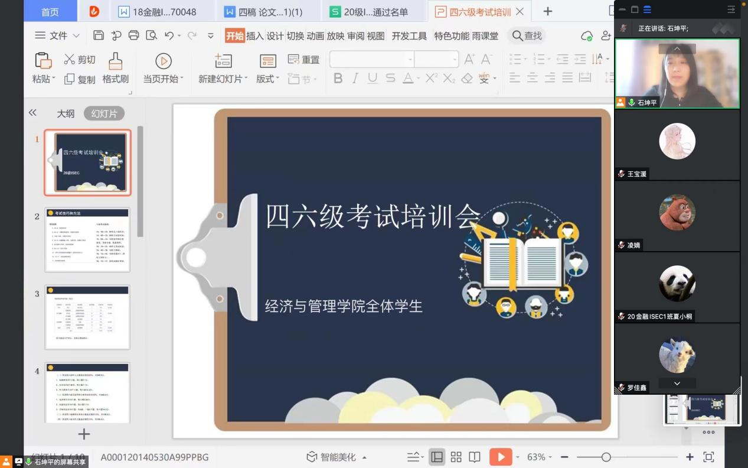This screenshot has height=468, width=748.
Task: Click the slide panel vertical scrollbar
Action: pos(141,181)
